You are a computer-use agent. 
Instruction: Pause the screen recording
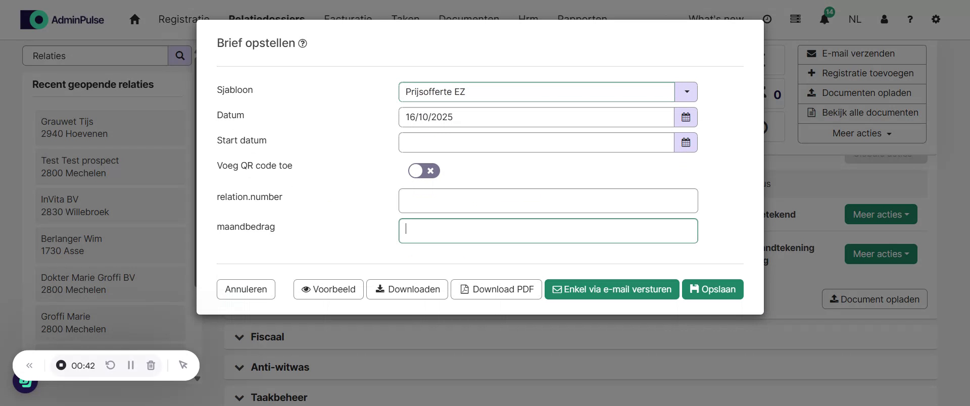[x=131, y=365]
